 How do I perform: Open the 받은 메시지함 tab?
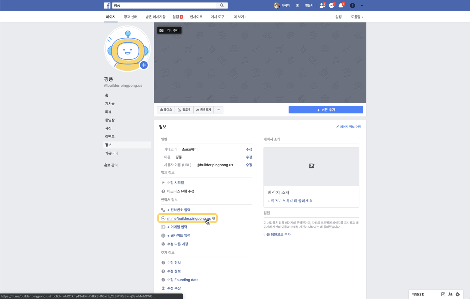pyautogui.click(x=155, y=17)
